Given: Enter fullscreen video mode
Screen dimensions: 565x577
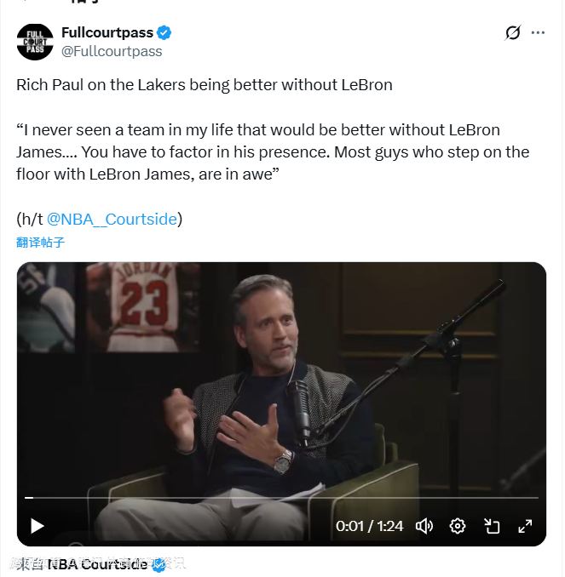Looking at the screenshot, I should tap(525, 526).
